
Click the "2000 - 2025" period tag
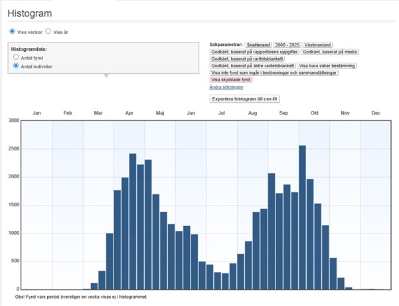(289, 45)
